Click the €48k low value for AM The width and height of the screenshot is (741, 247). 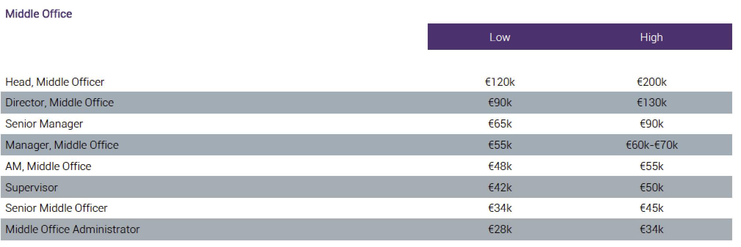[500, 166]
